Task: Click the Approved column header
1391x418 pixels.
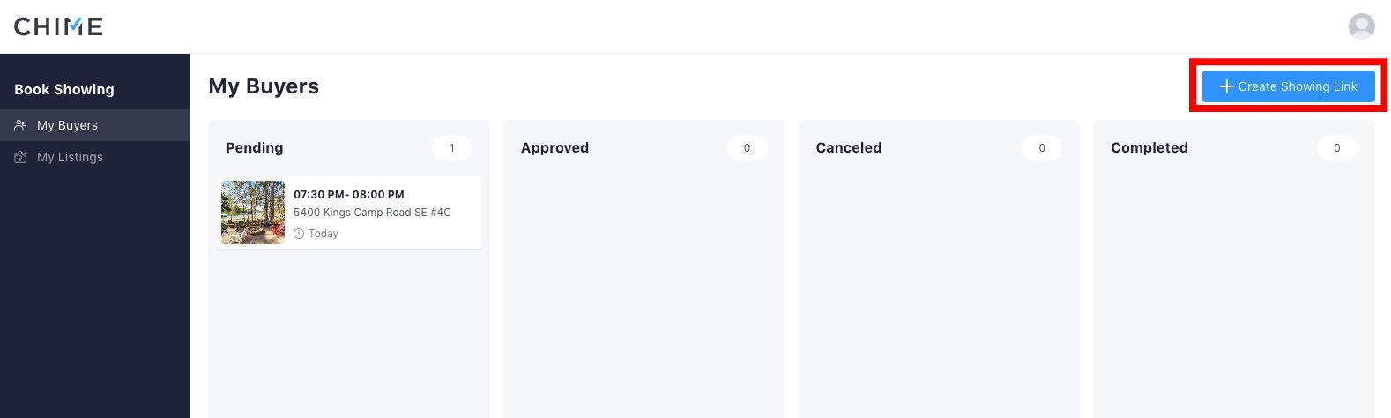Action: pyautogui.click(x=554, y=148)
